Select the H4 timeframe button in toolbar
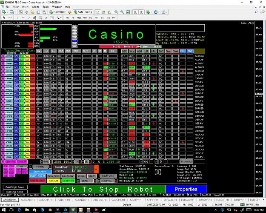266x213 pixels. click(x=96, y=17)
